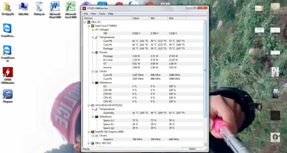Click the CPU Utilizations monitor icon
The height and width of the screenshot is (153, 287).
97,83
